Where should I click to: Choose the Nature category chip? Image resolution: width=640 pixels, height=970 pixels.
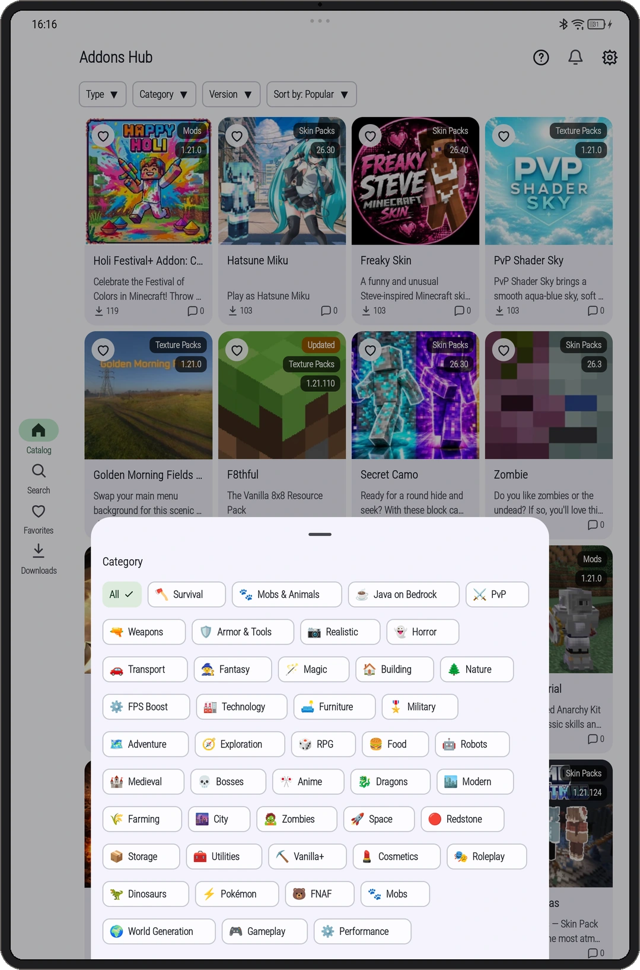[x=476, y=669]
